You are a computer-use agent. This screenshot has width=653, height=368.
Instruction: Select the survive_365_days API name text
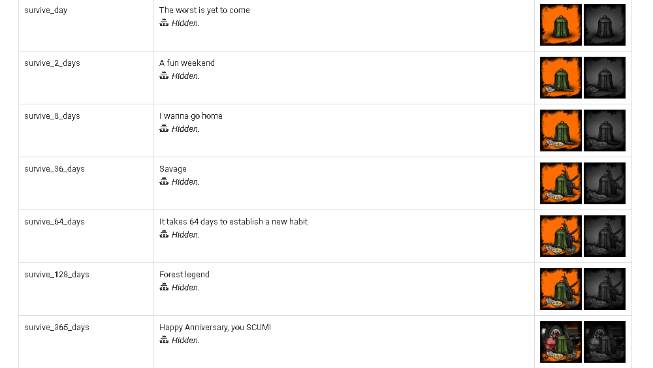pyautogui.click(x=57, y=328)
